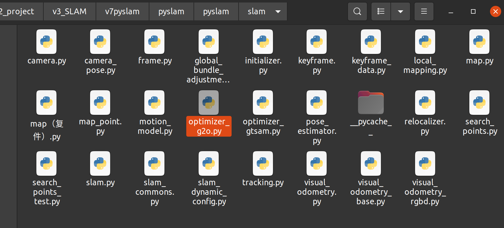Click the optimizer_g2o.py filename label
The height and width of the screenshot is (228, 504).
[209, 126]
